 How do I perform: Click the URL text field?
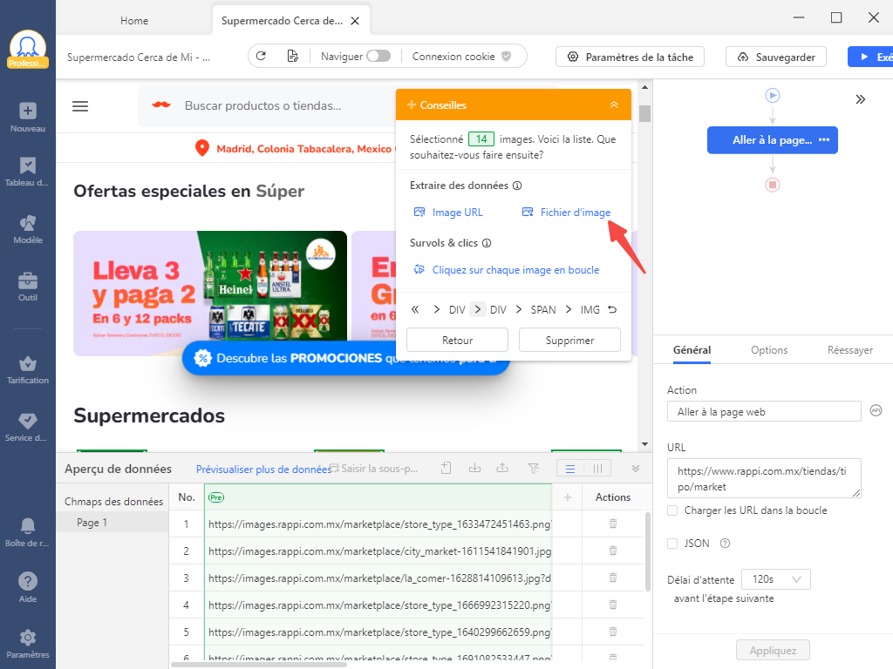point(764,478)
